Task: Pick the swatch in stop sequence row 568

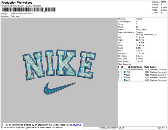Action: coord(125,72)
